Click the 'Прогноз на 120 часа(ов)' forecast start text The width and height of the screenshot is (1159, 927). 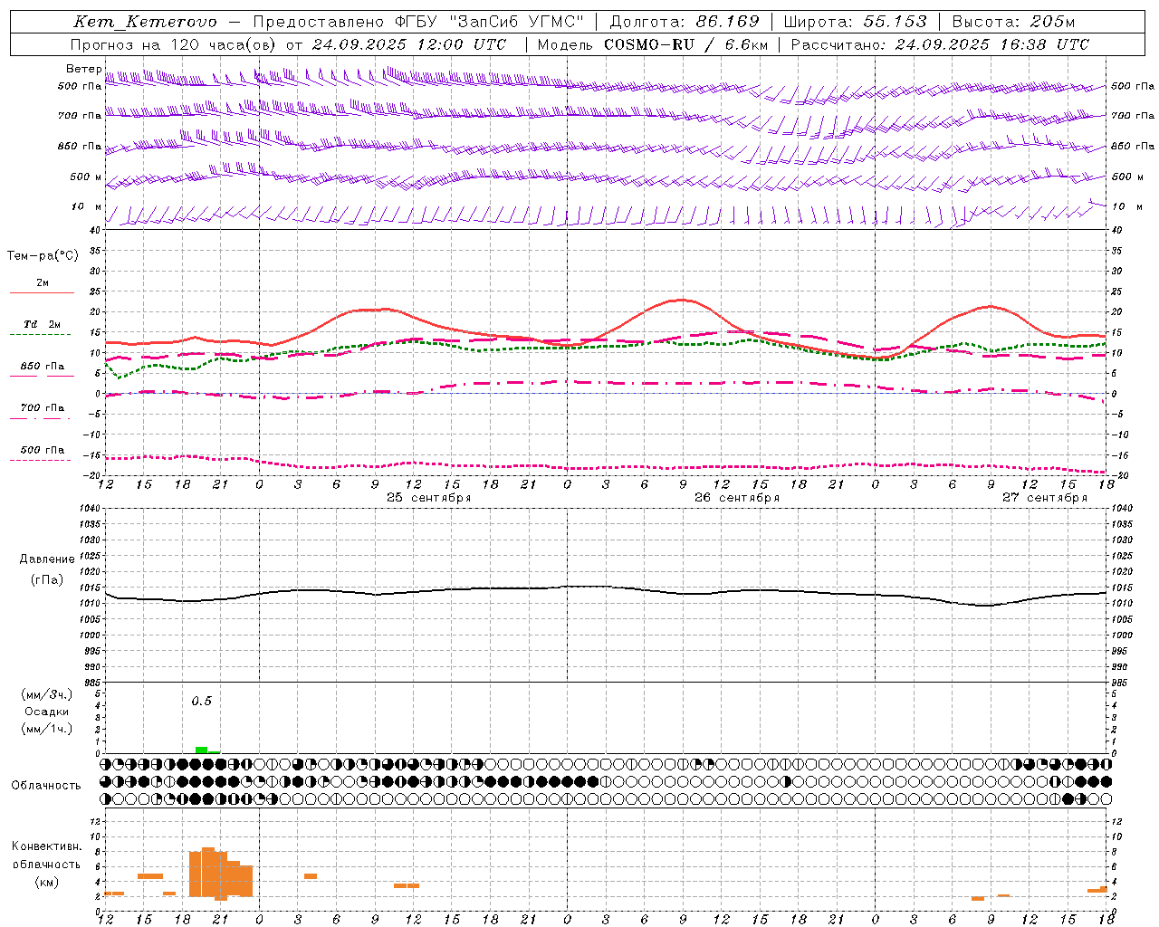tap(174, 44)
